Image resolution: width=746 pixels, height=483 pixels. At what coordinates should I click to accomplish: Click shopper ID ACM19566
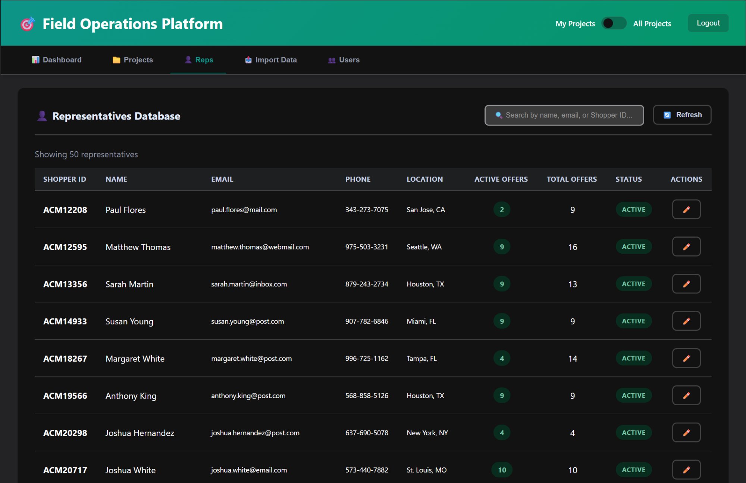(x=65, y=396)
